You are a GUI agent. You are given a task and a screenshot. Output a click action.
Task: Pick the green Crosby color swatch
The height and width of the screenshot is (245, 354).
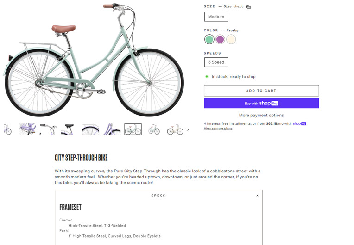[209, 39]
